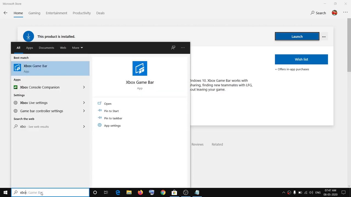Pin Xbox Game Bar to Start
Image resolution: width=351 pixels, height=197 pixels.
coord(111,111)
